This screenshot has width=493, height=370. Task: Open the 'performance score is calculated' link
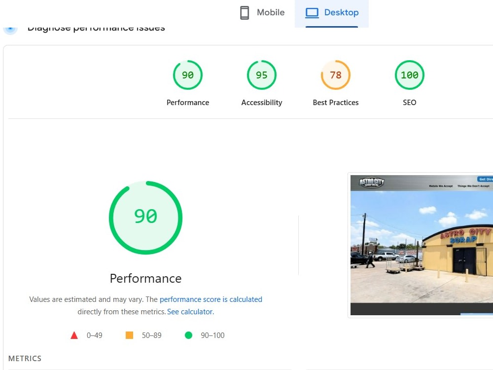[211, 299]
